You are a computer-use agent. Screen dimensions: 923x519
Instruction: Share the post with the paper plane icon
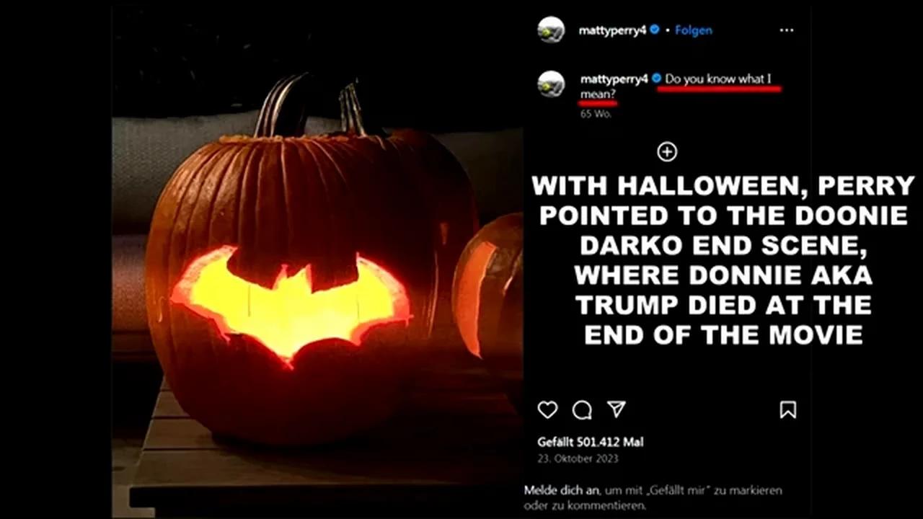pyautogui.click(x=616, y=409)
